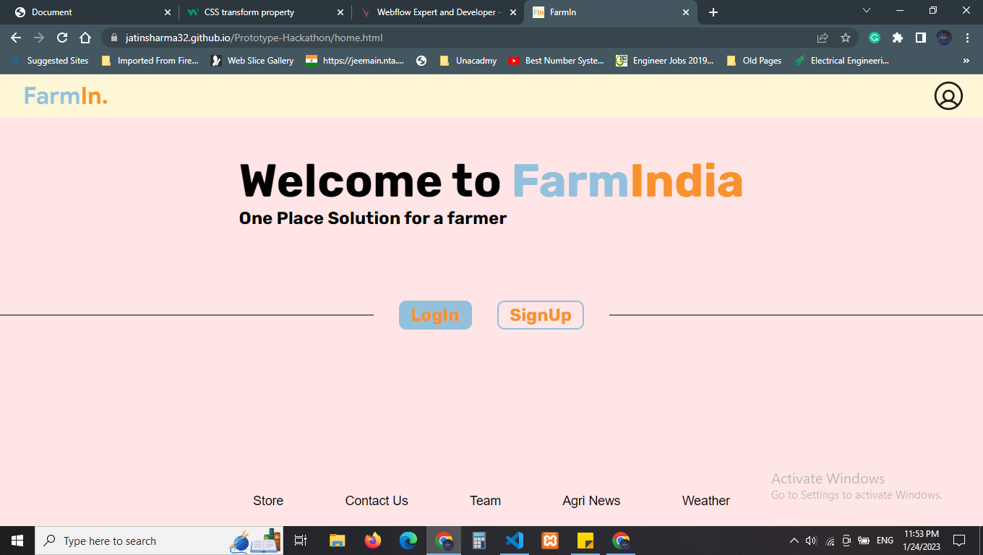Open the tab search dropdown arrow
This screenshot has width=983, height=555.
pyautogui.click(x=867, y=10)
